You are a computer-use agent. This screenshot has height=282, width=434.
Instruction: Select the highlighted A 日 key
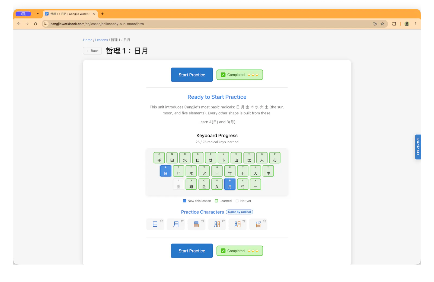(166, 171)
